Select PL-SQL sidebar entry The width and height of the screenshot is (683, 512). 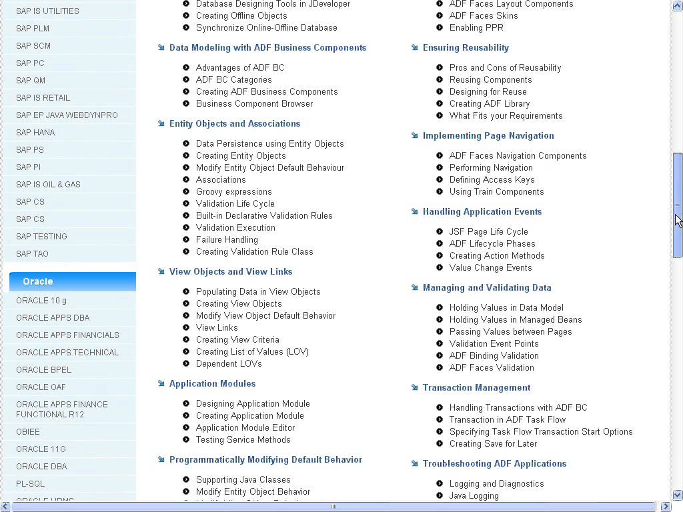31,484
